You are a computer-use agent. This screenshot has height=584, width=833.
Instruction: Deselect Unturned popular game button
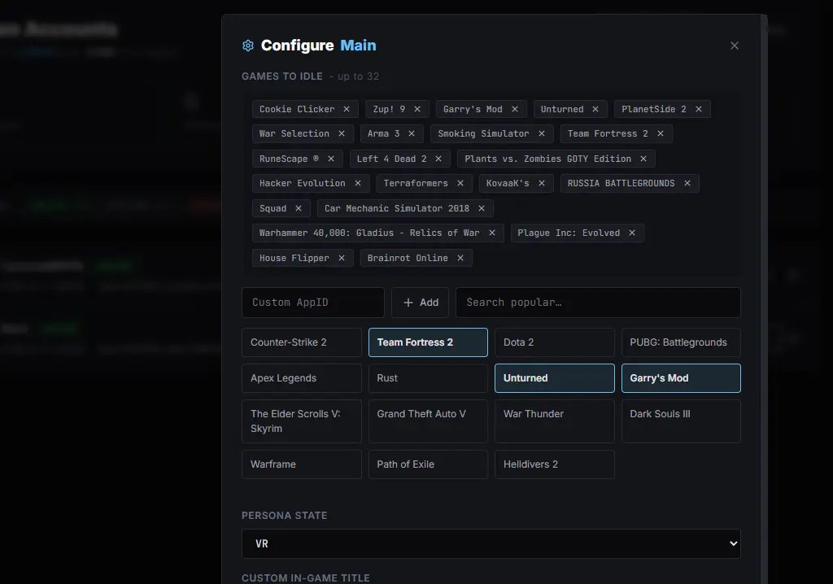coord(555,378)
